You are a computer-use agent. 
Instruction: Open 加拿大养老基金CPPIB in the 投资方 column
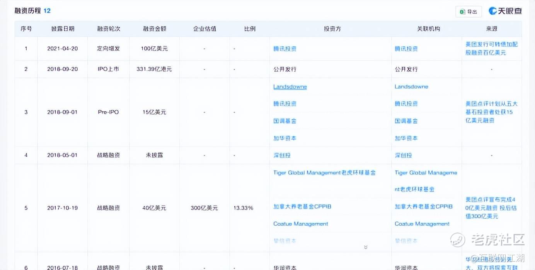pos(302,207)
